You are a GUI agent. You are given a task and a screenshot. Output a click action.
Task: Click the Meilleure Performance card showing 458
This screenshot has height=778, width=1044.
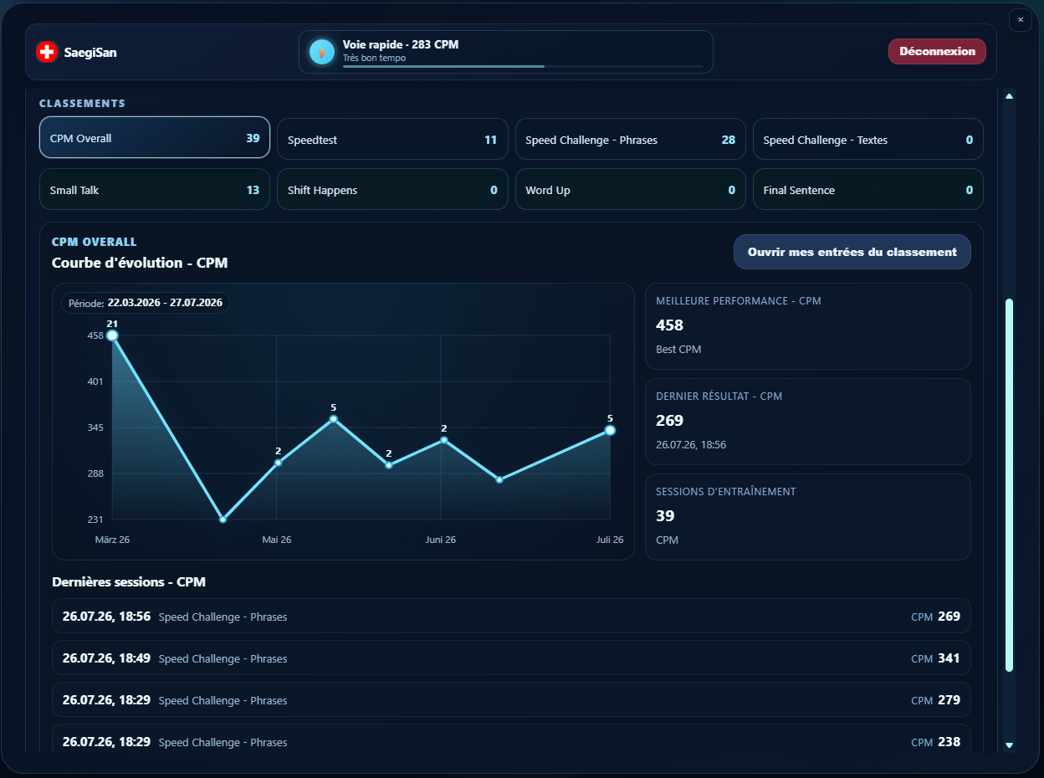click(808, 326)
